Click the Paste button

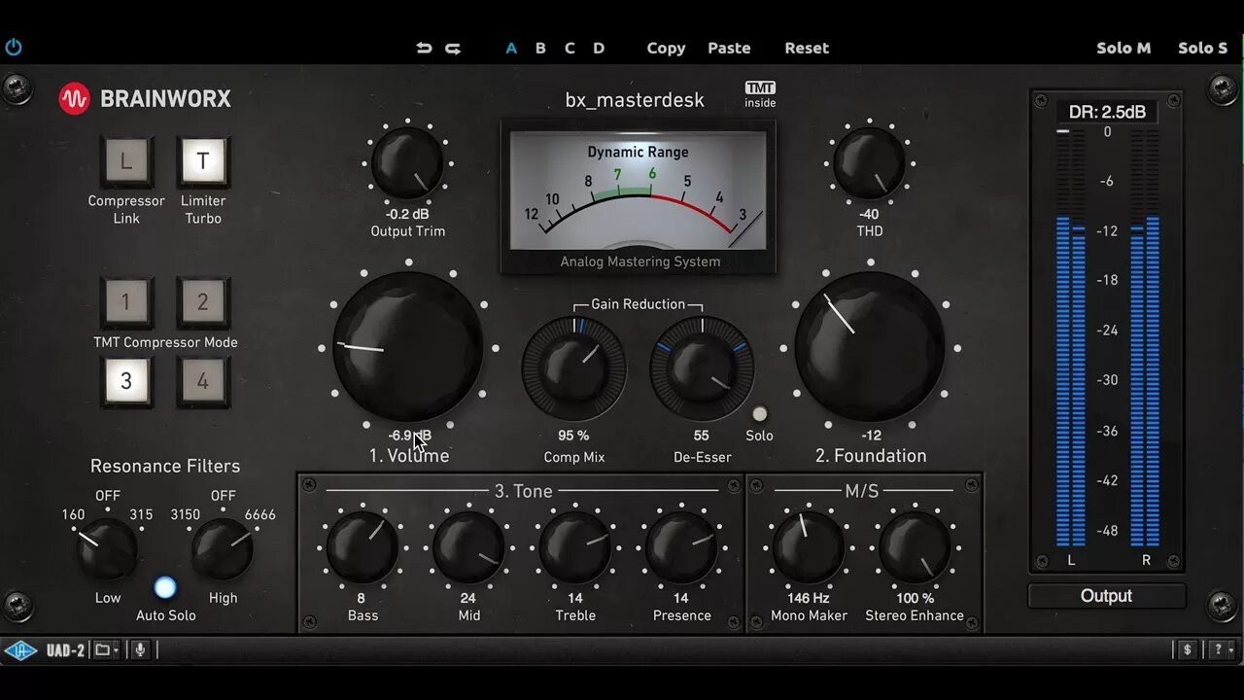[729, 48]
